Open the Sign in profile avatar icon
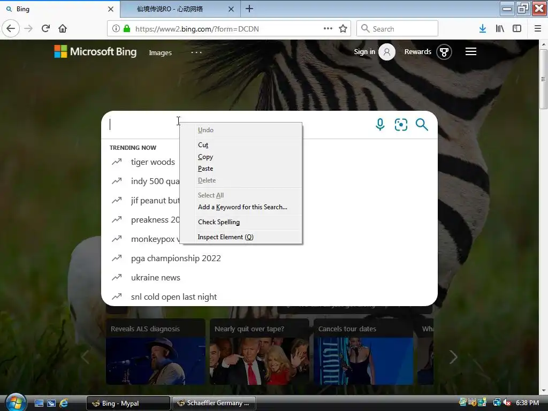548x411 pixels. point(387,52)
